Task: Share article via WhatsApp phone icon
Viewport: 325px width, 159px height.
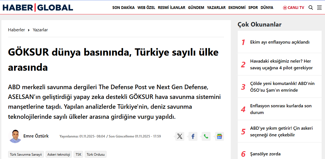Action: (x=206, y=136)
